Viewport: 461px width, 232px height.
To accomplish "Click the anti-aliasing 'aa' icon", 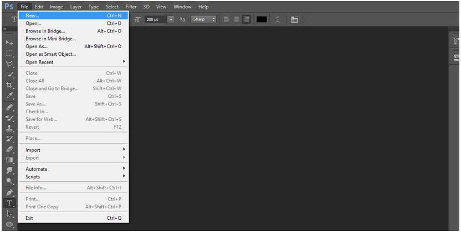I will [x=182, y=19].
